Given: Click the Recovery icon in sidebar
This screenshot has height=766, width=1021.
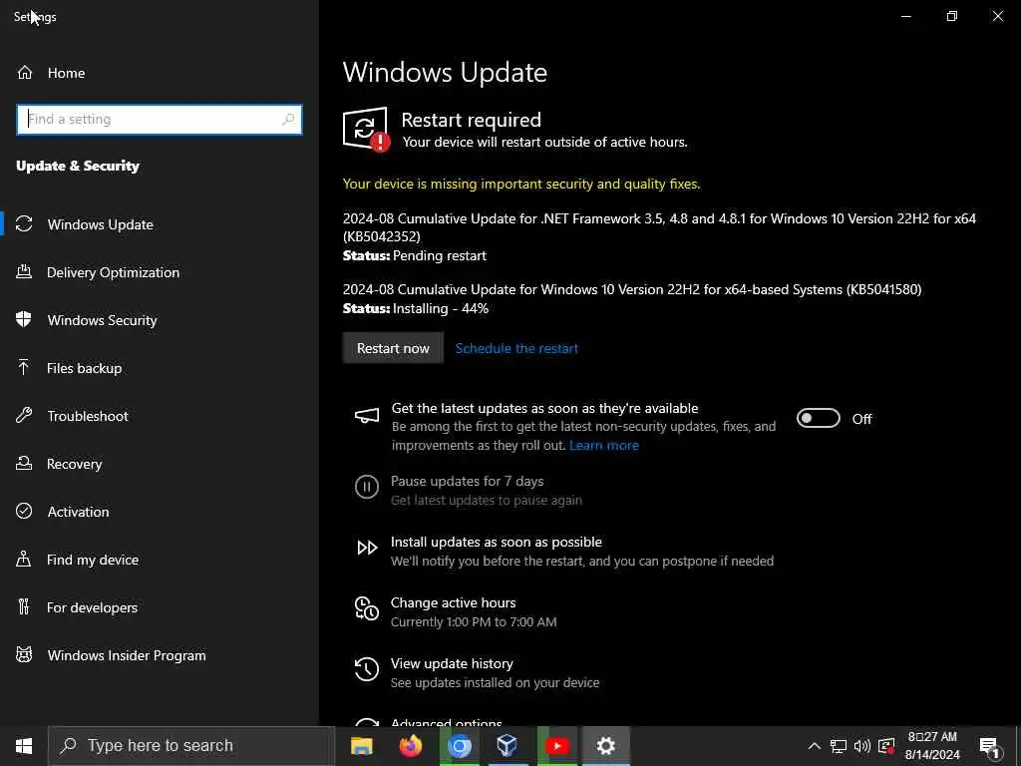Looking at the screenshot, I should pyautogui.click(x=24, y=463).
